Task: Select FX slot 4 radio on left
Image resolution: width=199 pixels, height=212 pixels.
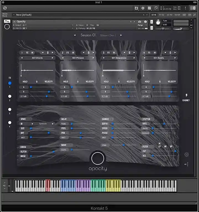Action: pyautogui.click(x=10, y=123)
